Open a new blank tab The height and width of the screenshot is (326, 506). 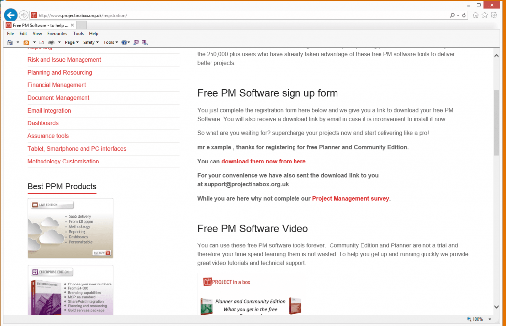click(82, 25)
